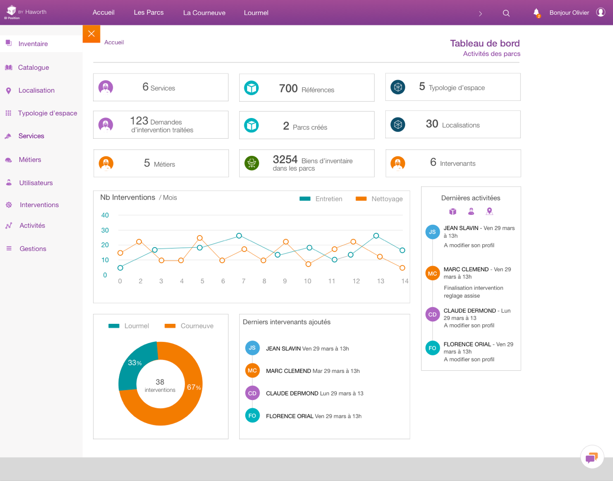Toggle the Entretien series in chart legend
Image resolution: width=613 pixels, height=481 pixels.
pyautogui.click(x=321, y=199)
